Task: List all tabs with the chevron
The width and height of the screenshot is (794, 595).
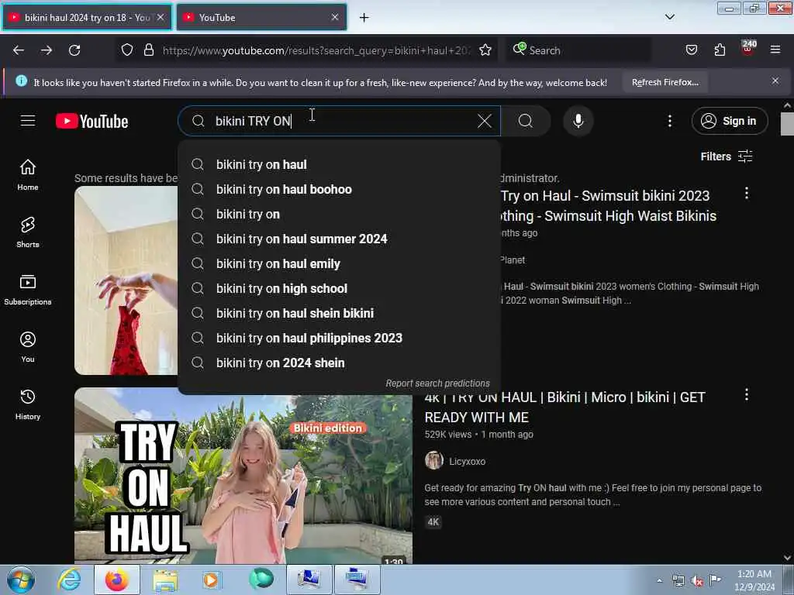Action: point(669,17)
